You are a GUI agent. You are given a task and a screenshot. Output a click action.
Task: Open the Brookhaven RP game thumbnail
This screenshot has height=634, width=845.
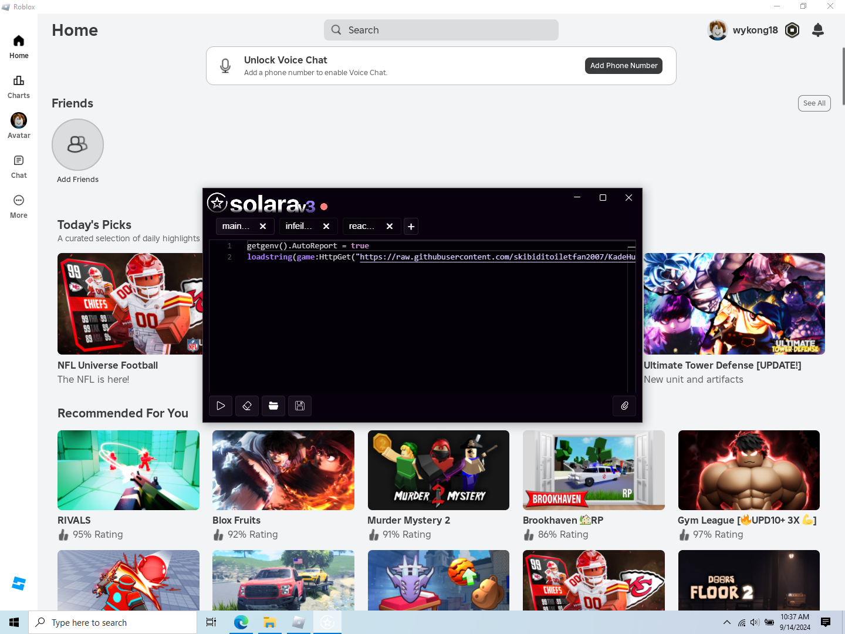point(594,470)
